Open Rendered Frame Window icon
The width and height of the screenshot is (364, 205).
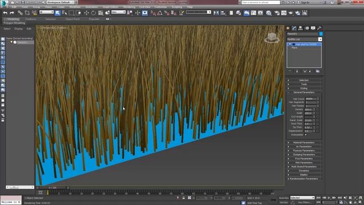(284, 13)
